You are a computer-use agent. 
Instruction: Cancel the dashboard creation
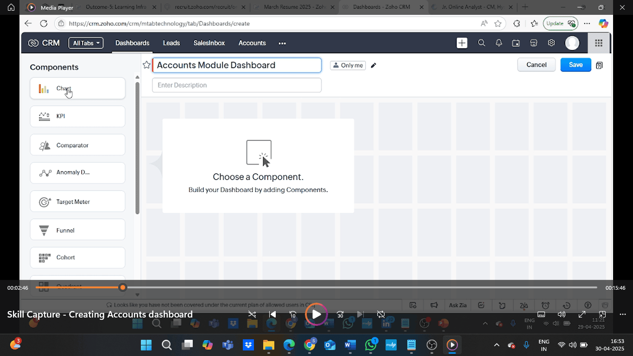(x=536, y=65)
